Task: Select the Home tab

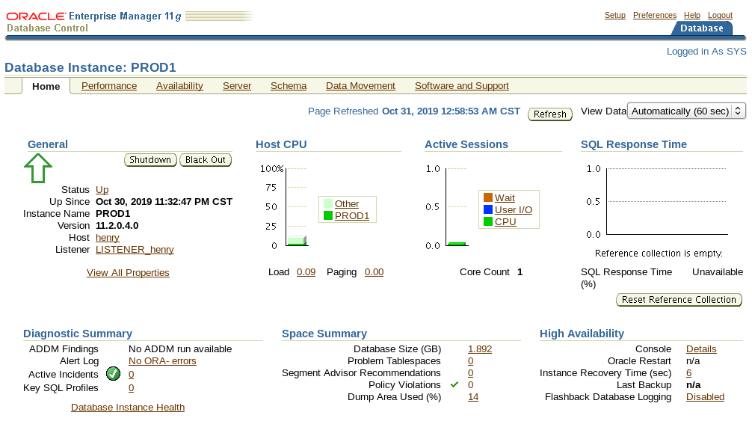Action: (x=46, y=87)
